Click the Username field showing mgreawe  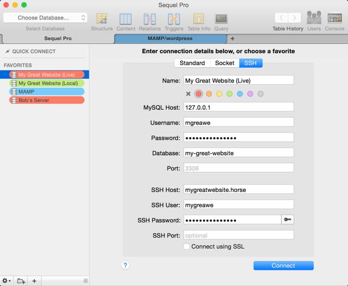coord(239,122)
